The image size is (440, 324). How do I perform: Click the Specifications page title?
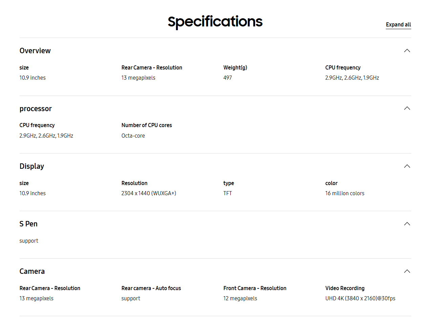215,22
